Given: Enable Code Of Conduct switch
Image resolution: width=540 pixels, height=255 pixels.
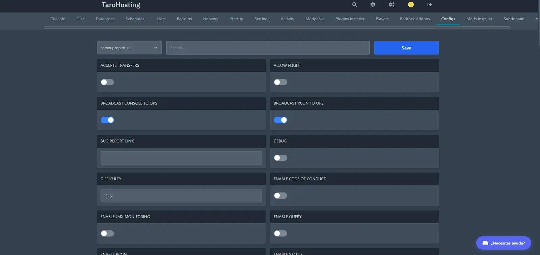Looking at the screenshot, I should click(x=280, y=196).
